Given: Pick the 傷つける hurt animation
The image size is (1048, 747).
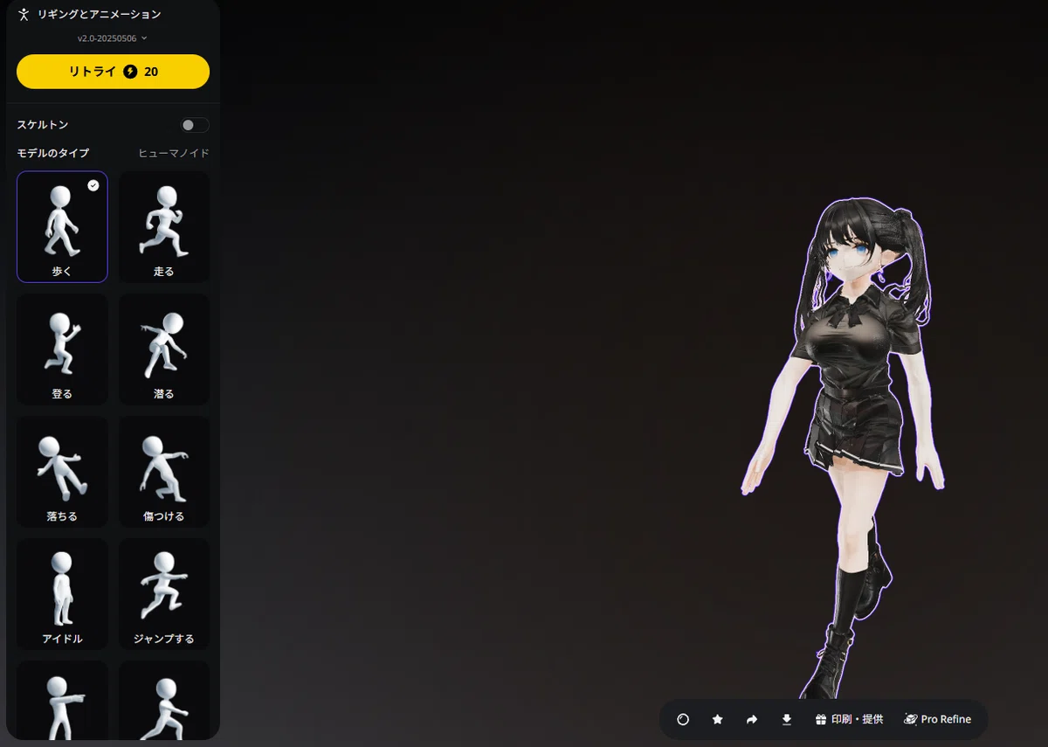Looking at the screenshot, I should (164, 472).
